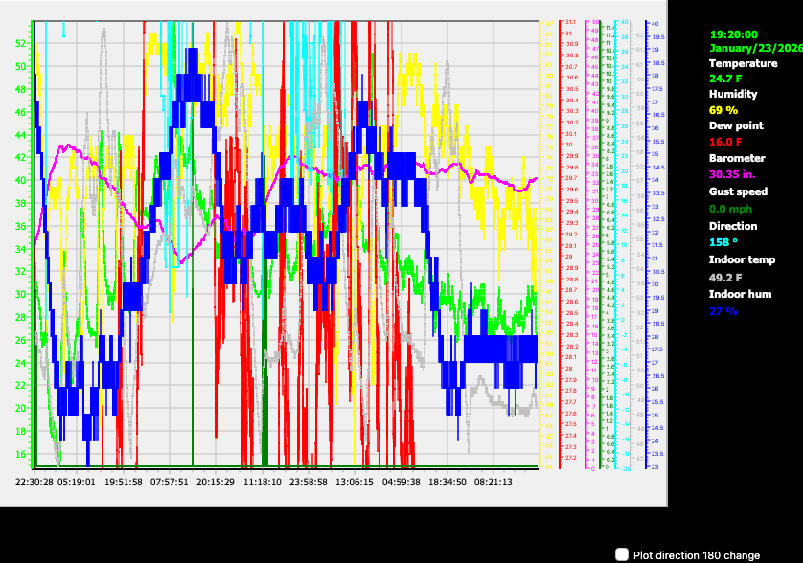Viewport: 803px width, 563px height.
Task: Click the 19:20:00 time readout
Action: 734,34
